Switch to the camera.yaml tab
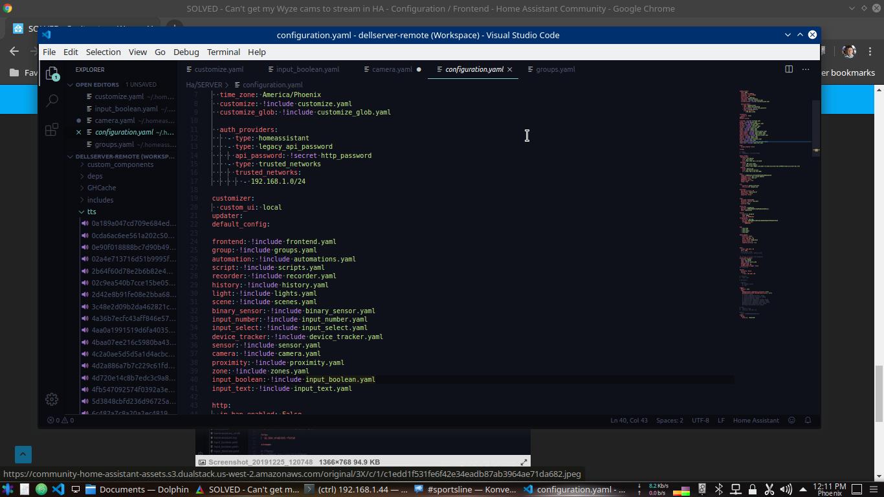This screenshot has height=497, width=884. 392,69
